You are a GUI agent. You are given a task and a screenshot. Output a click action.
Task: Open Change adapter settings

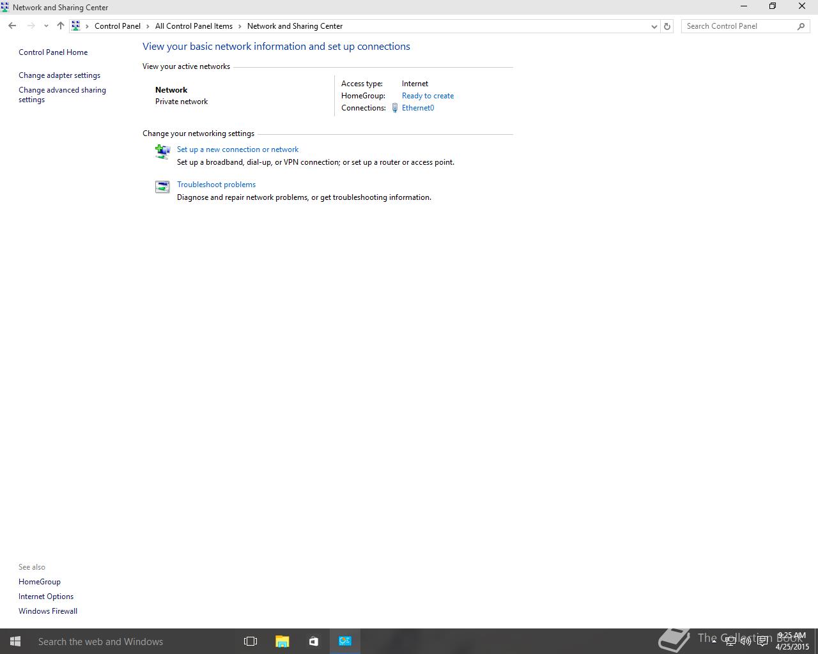click(x=59, y=75)
